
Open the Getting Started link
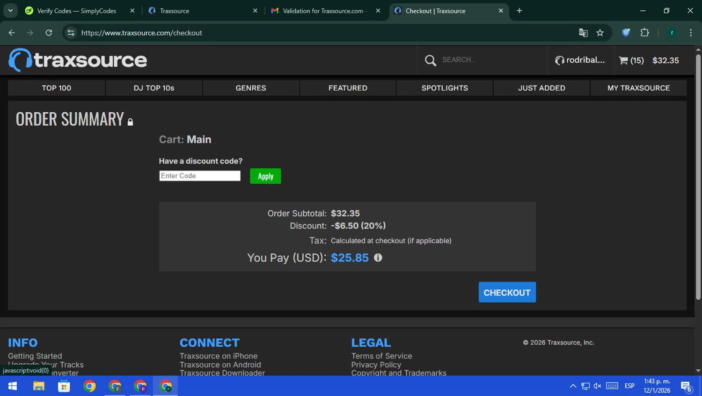coord(35,356)
